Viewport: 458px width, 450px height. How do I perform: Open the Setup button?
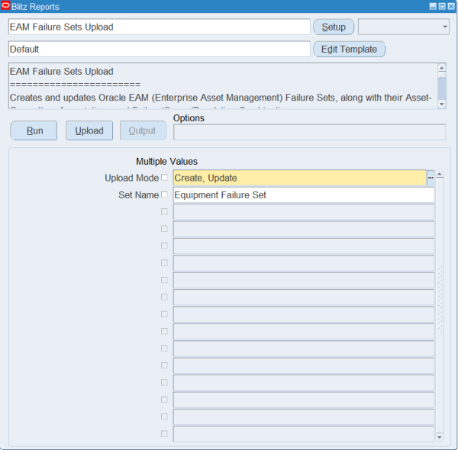click(x=334, y=27)
